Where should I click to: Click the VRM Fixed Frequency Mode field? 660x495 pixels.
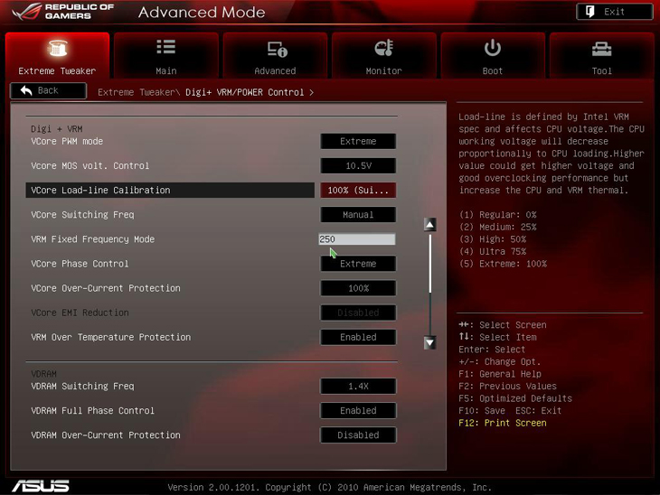[357, 239]
